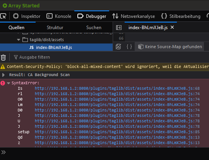
Task: Click the Array Started status icon
Action: click(x=5, y=5)
